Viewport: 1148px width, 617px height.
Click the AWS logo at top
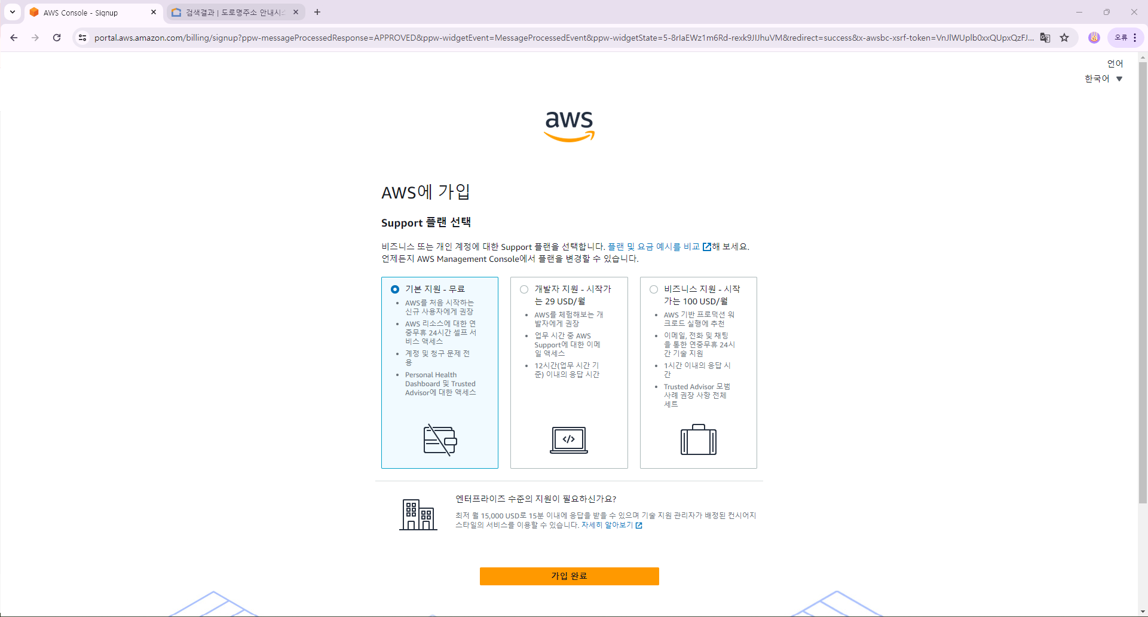click(570, 126)
